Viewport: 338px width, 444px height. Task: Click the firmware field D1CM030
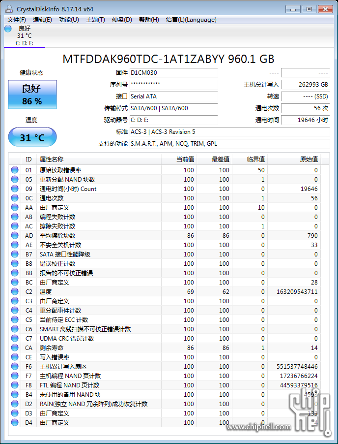point(174,73)
